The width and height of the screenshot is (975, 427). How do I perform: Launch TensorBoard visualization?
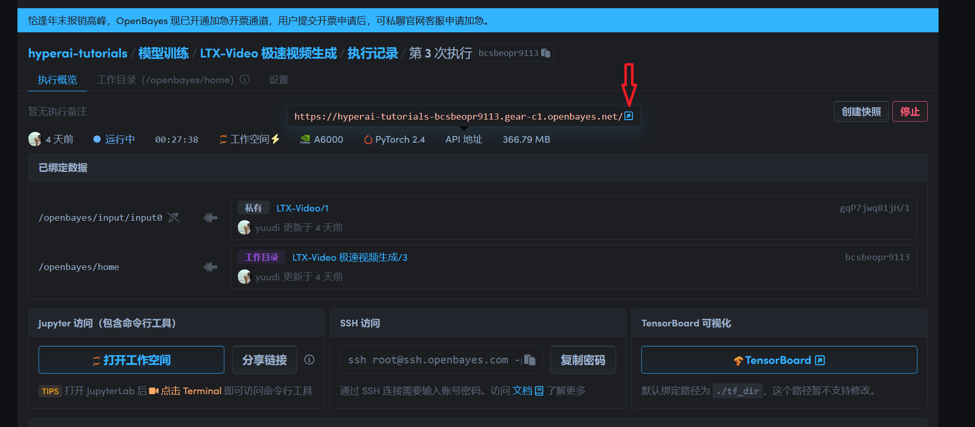[779, 360]
